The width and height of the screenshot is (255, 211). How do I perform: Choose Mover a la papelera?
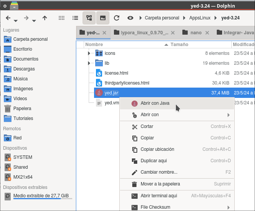click(177, 184)
